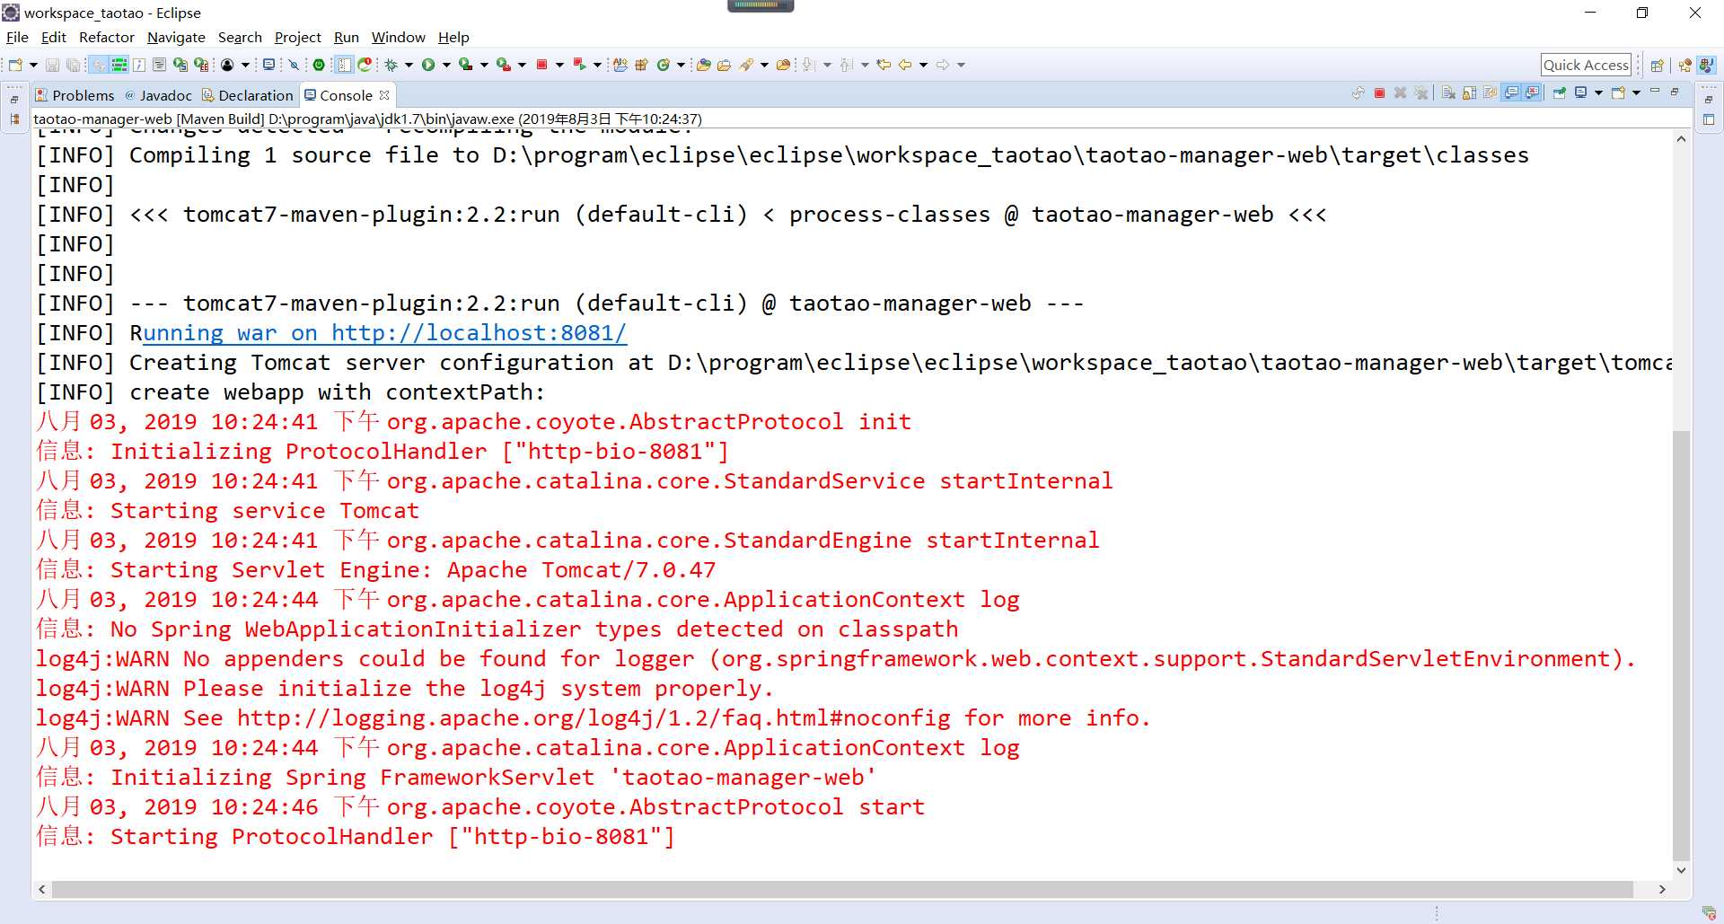Open the Window menu
This screenshot has height=924, width=1724.
click(x=398, y=37)
